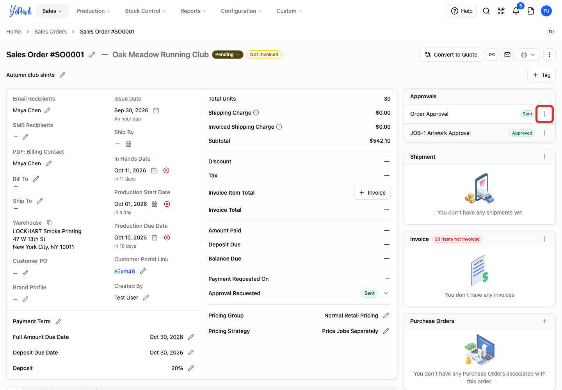Show Shipping Charge info tooltip

(256, 113)
